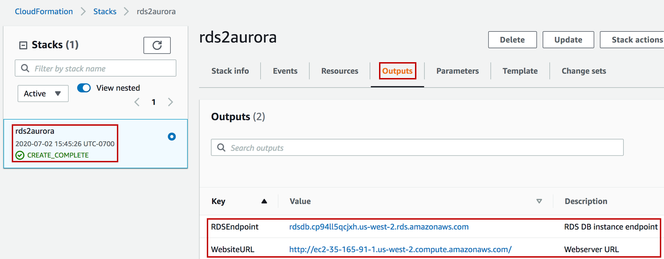Open the WebsiteURL ec2 link

(400, 249)
